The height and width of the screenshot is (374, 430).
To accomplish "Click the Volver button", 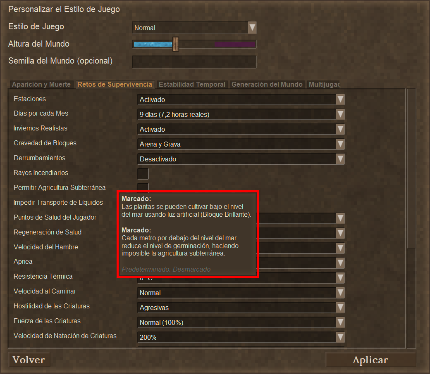I will [29, 360].
